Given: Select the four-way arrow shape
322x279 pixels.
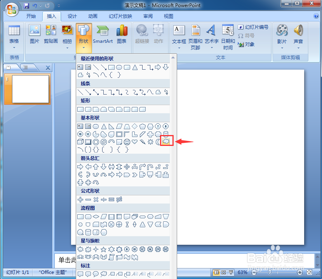Looking at the screenshot, I should (x=127, y=167).
